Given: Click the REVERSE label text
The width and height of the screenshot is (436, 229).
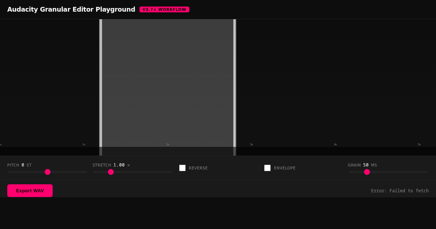Looking at the screenshot, I should click(198, 168).
